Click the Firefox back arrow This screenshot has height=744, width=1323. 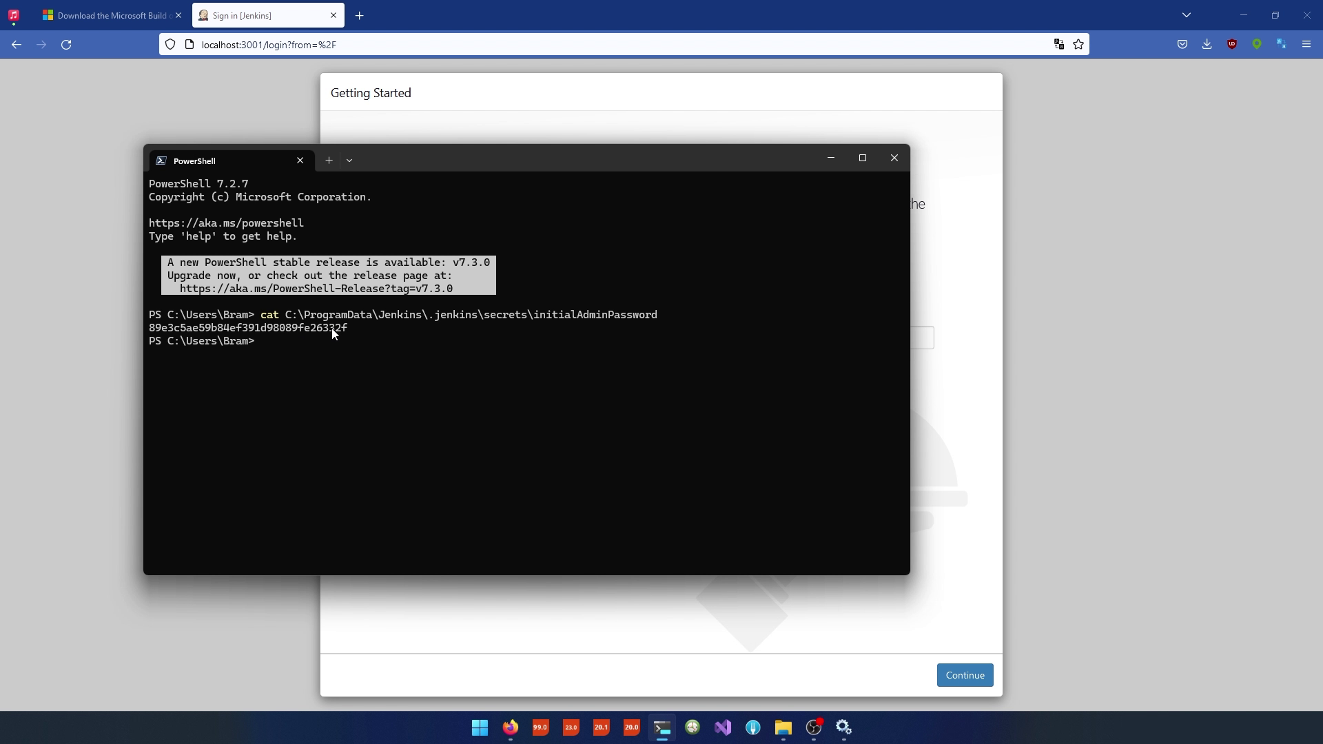pos(17,45)
